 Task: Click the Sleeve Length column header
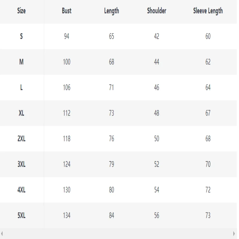coord(208,11)
